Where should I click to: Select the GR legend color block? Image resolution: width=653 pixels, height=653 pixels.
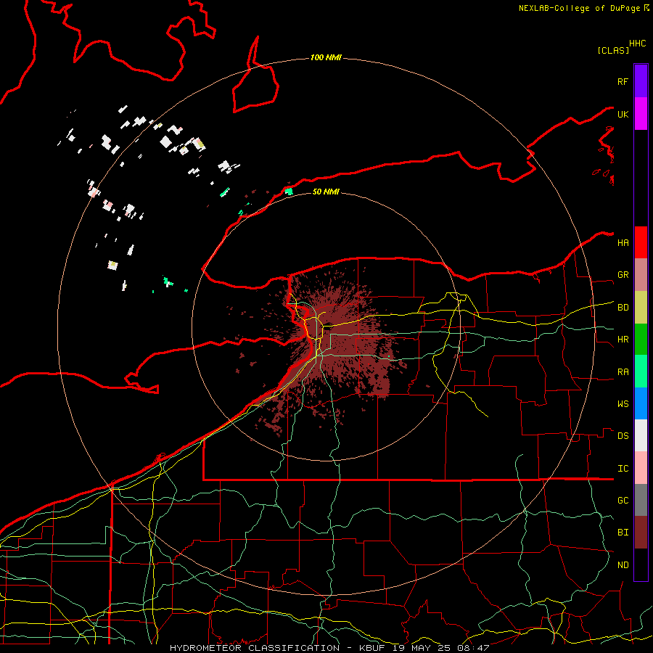(641, 275)
